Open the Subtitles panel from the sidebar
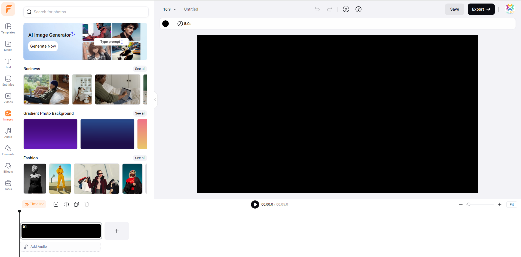Image resolution: width=521 pixels, height=257 pixels. pos(8,81)
